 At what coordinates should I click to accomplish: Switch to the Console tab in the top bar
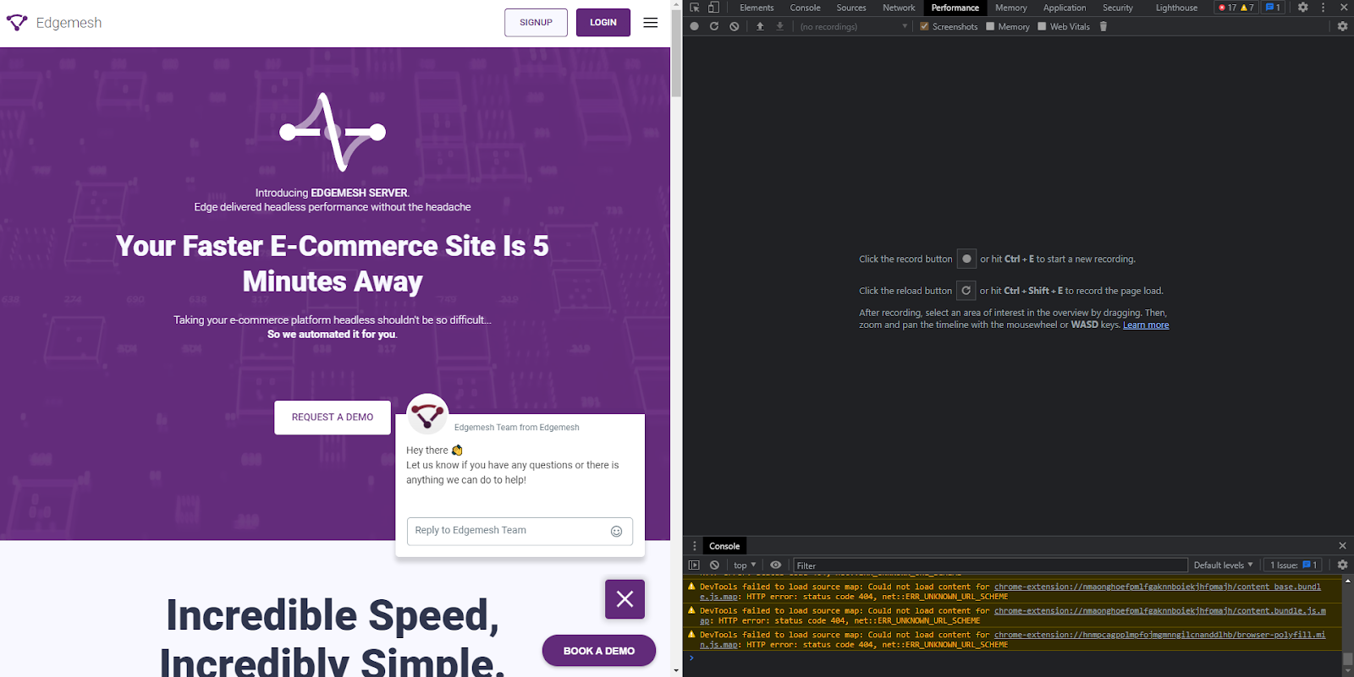805,8
